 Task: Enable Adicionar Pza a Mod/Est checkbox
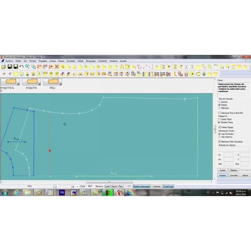220,113
